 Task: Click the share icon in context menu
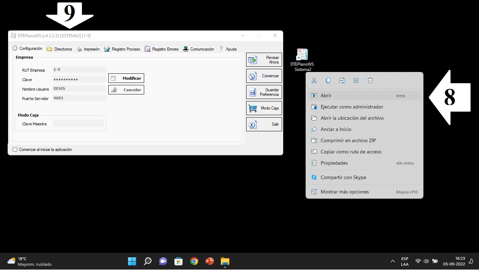[x=356, y=80]
